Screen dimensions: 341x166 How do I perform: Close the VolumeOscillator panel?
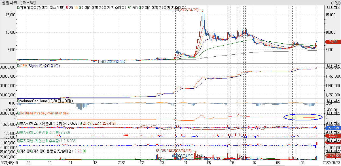tap(338, 101)
